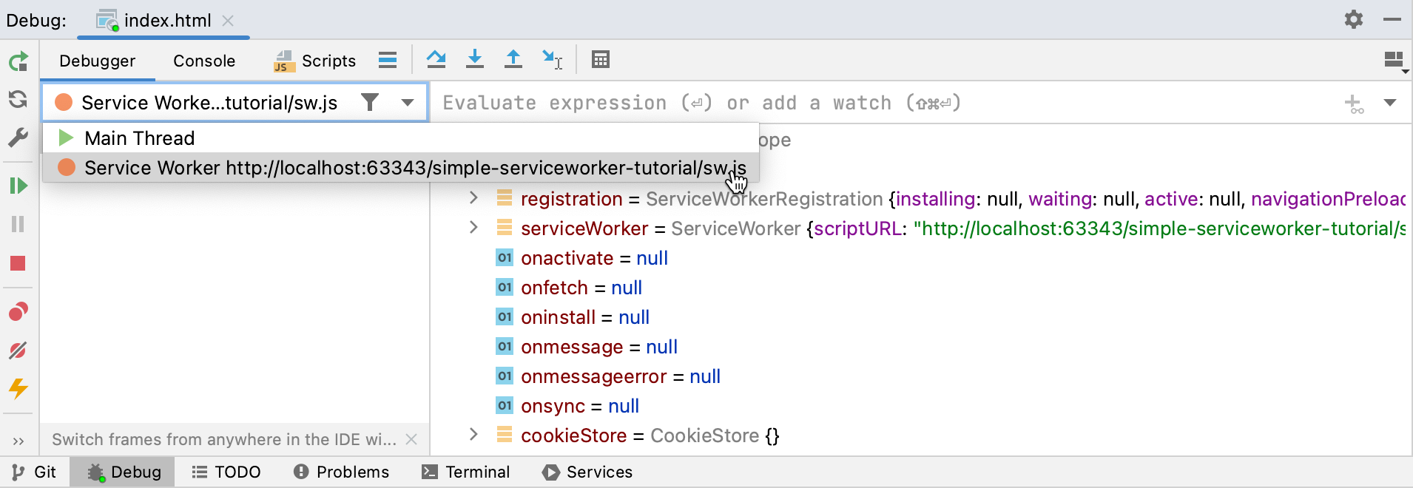Click the add watch plus icon

(x=1354, y=104)
